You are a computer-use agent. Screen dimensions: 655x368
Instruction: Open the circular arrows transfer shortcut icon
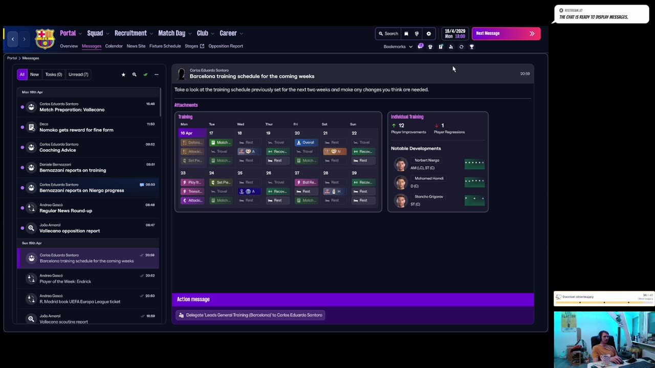[x=461, y=47]
